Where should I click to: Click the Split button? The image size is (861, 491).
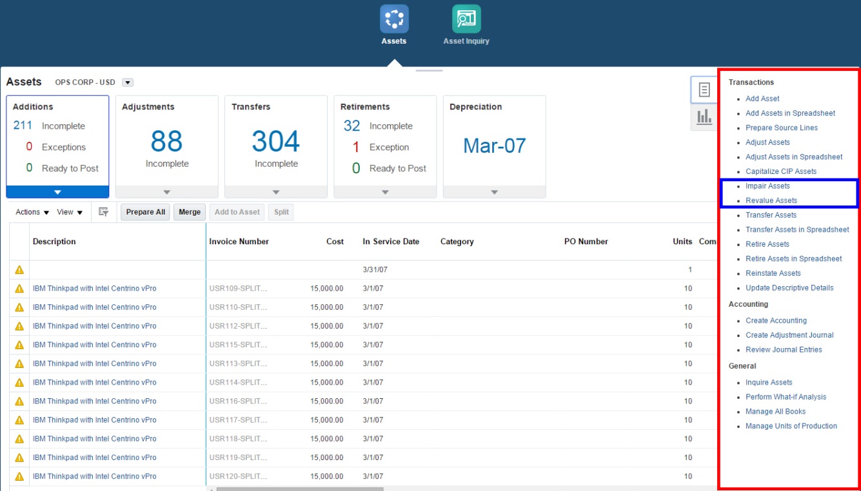(x=281, y=212)
